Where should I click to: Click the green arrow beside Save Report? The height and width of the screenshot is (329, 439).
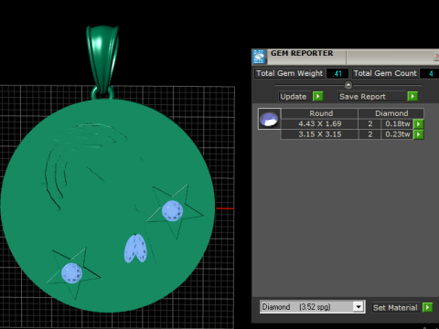click(x=412, y=97)
